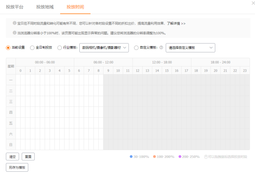The height and width of the screenshot is (173, 255).
Task: Click the hour 0 column header
Action: pyautogui.click(x=20, y=70)
